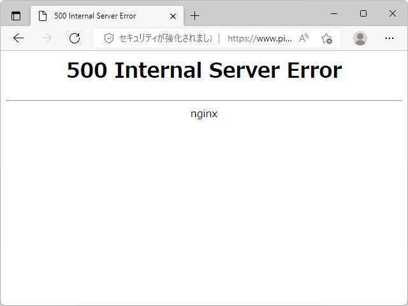
Task: Open the tab actions menu icon
Action: coord(16,16)
